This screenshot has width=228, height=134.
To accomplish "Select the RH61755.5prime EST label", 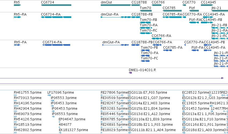I will click(x=28, y=93).
